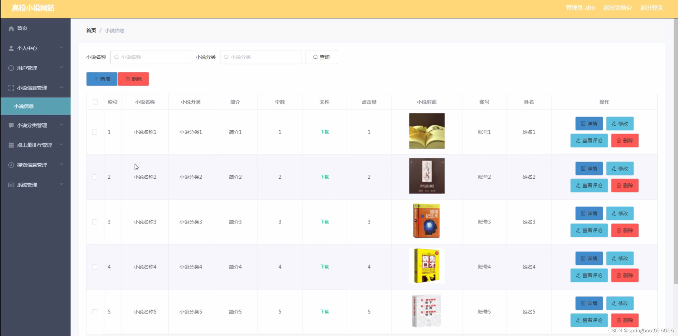This screenshot has width=678, height=336.
Task: Open the 小说信息 submenu item
Action: [24, 106]
